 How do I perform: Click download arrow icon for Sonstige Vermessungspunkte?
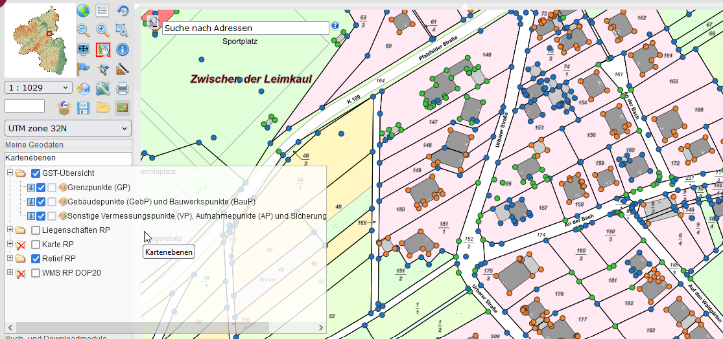click(x=31, y=216)
